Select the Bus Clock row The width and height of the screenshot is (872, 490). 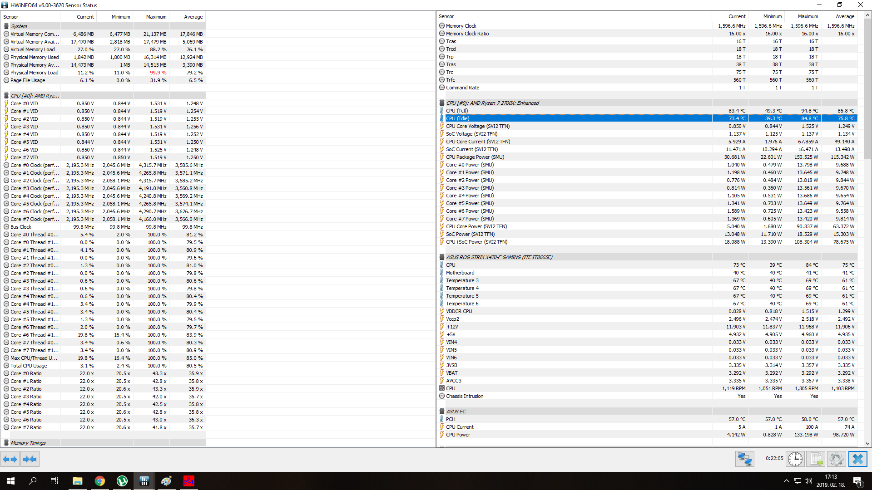tap(104, 227)
